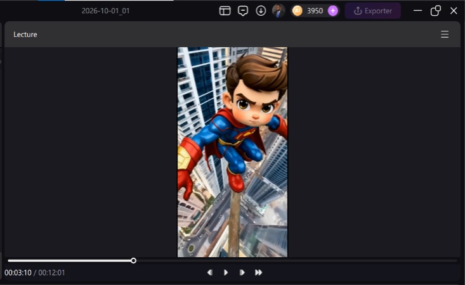
Task: Click the video preview image
Action: [232, 152]
